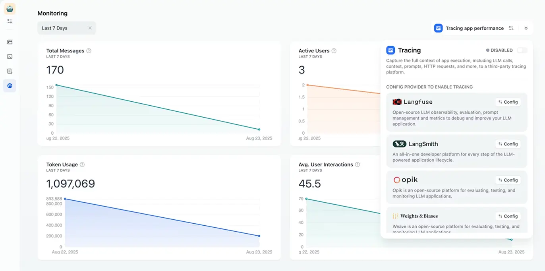Enable the Tracing toggle switch
Image resolution: width=545 pixels, height=271 pixels.
pyautogui.click(x=522, y=50)
